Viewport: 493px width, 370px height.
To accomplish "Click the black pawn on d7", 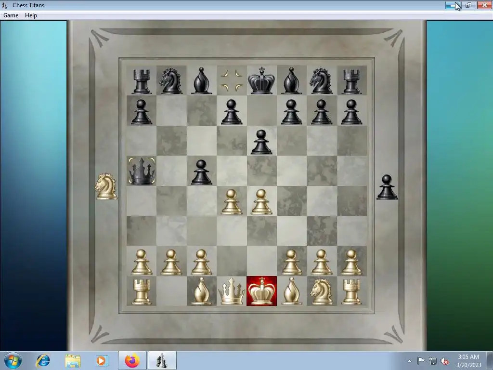I will pos(232,112).
